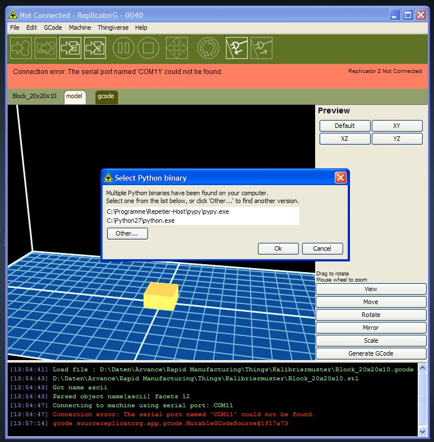Click 'Replicator 2 Not Connected' status text
The image size is (434, 442).
pos(385,71)
